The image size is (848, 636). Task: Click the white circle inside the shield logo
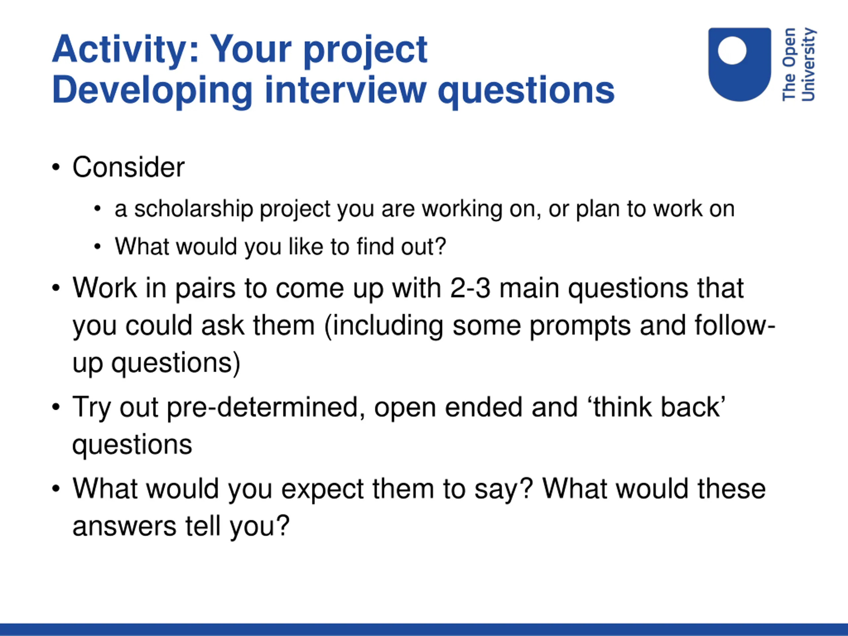(x=732, y=50)
